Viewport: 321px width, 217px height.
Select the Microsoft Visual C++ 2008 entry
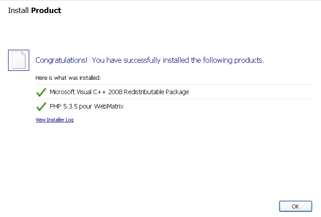119,92
